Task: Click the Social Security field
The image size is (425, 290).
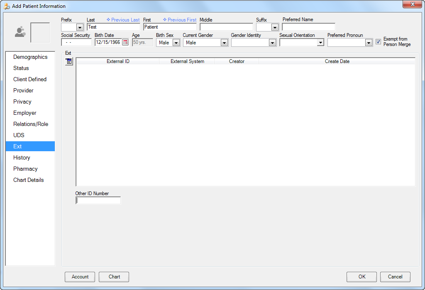Action: pos(76,43)
